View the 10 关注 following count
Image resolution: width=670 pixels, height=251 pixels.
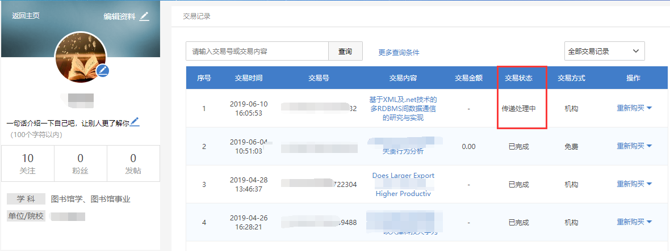(x=27, y=163)
